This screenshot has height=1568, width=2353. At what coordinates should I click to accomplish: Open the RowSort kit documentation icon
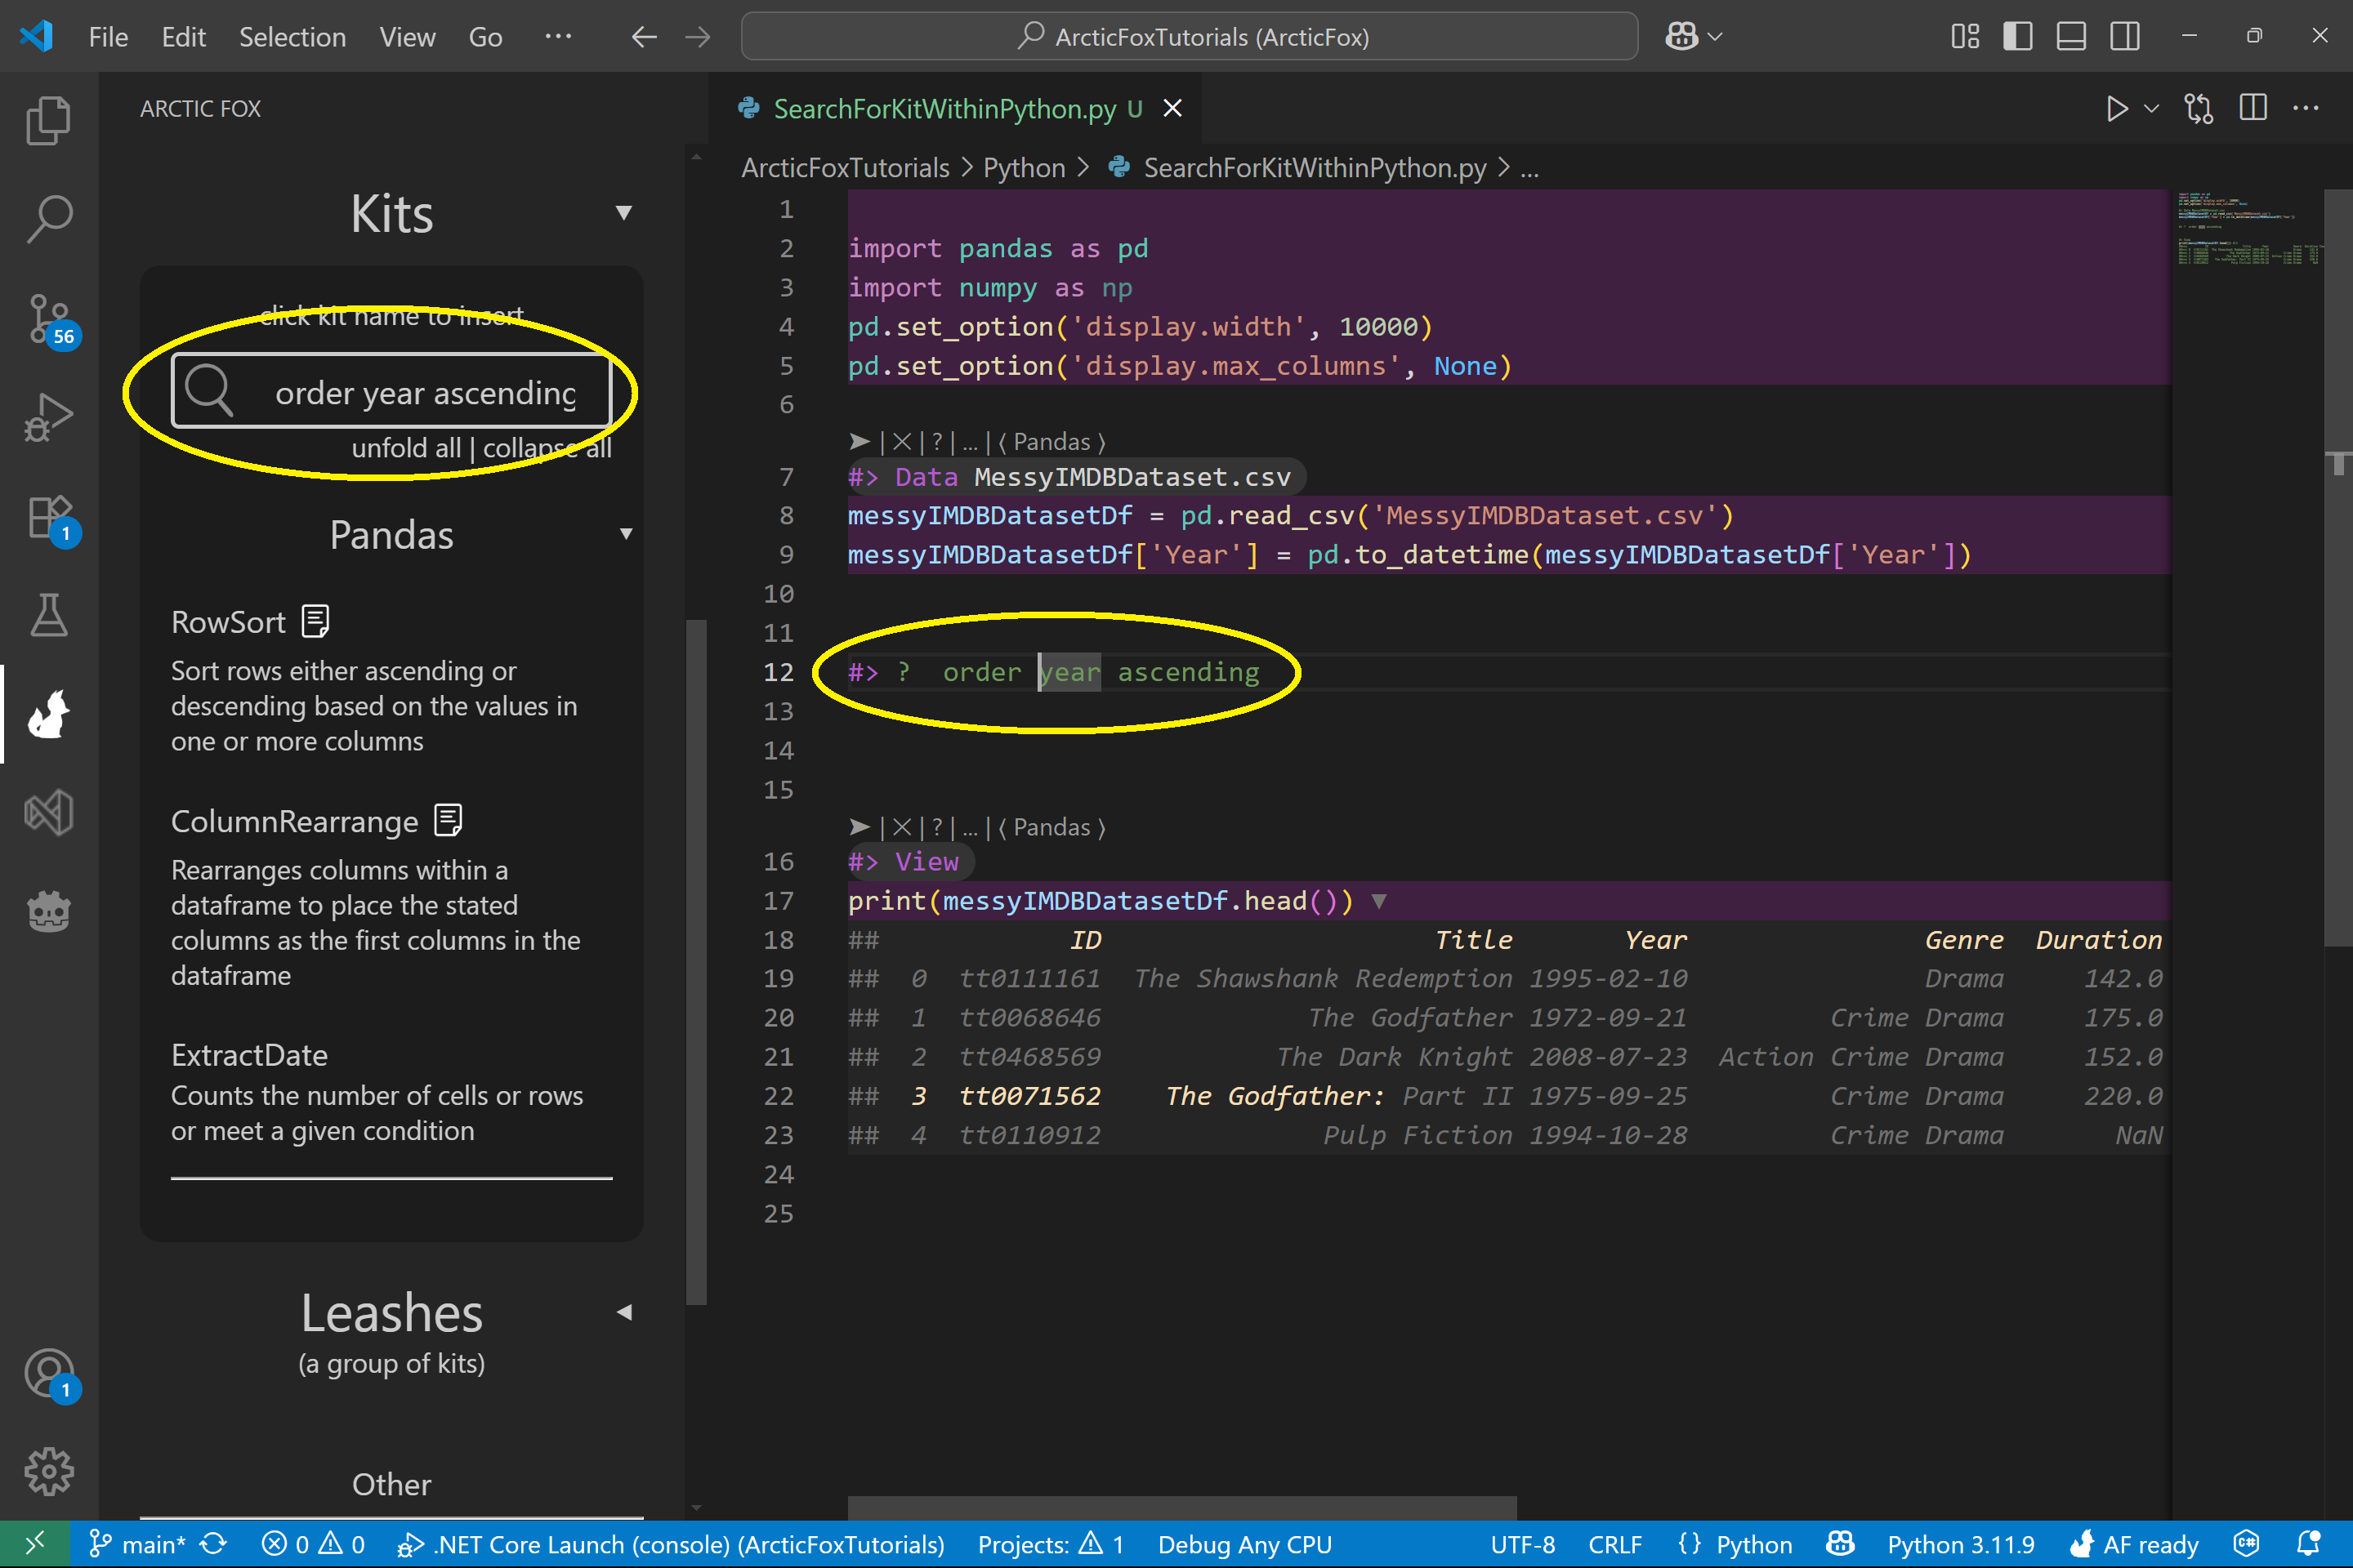pyautogui.click(x=315, y=621)
